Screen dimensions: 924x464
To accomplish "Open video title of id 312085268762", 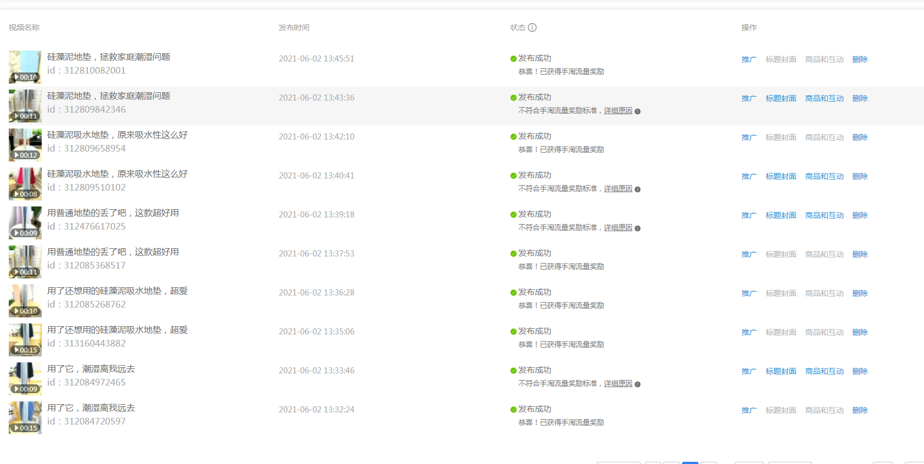I will [117, 291].
